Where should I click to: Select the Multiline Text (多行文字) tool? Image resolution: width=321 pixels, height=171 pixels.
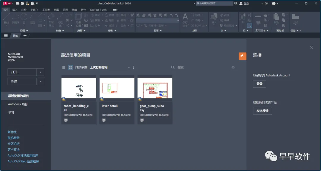point(185,20)
